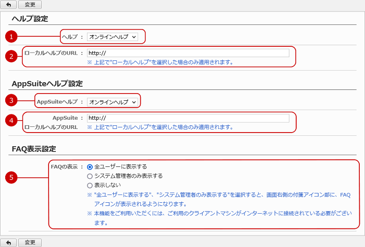Click the top back arrow icon

8,5
